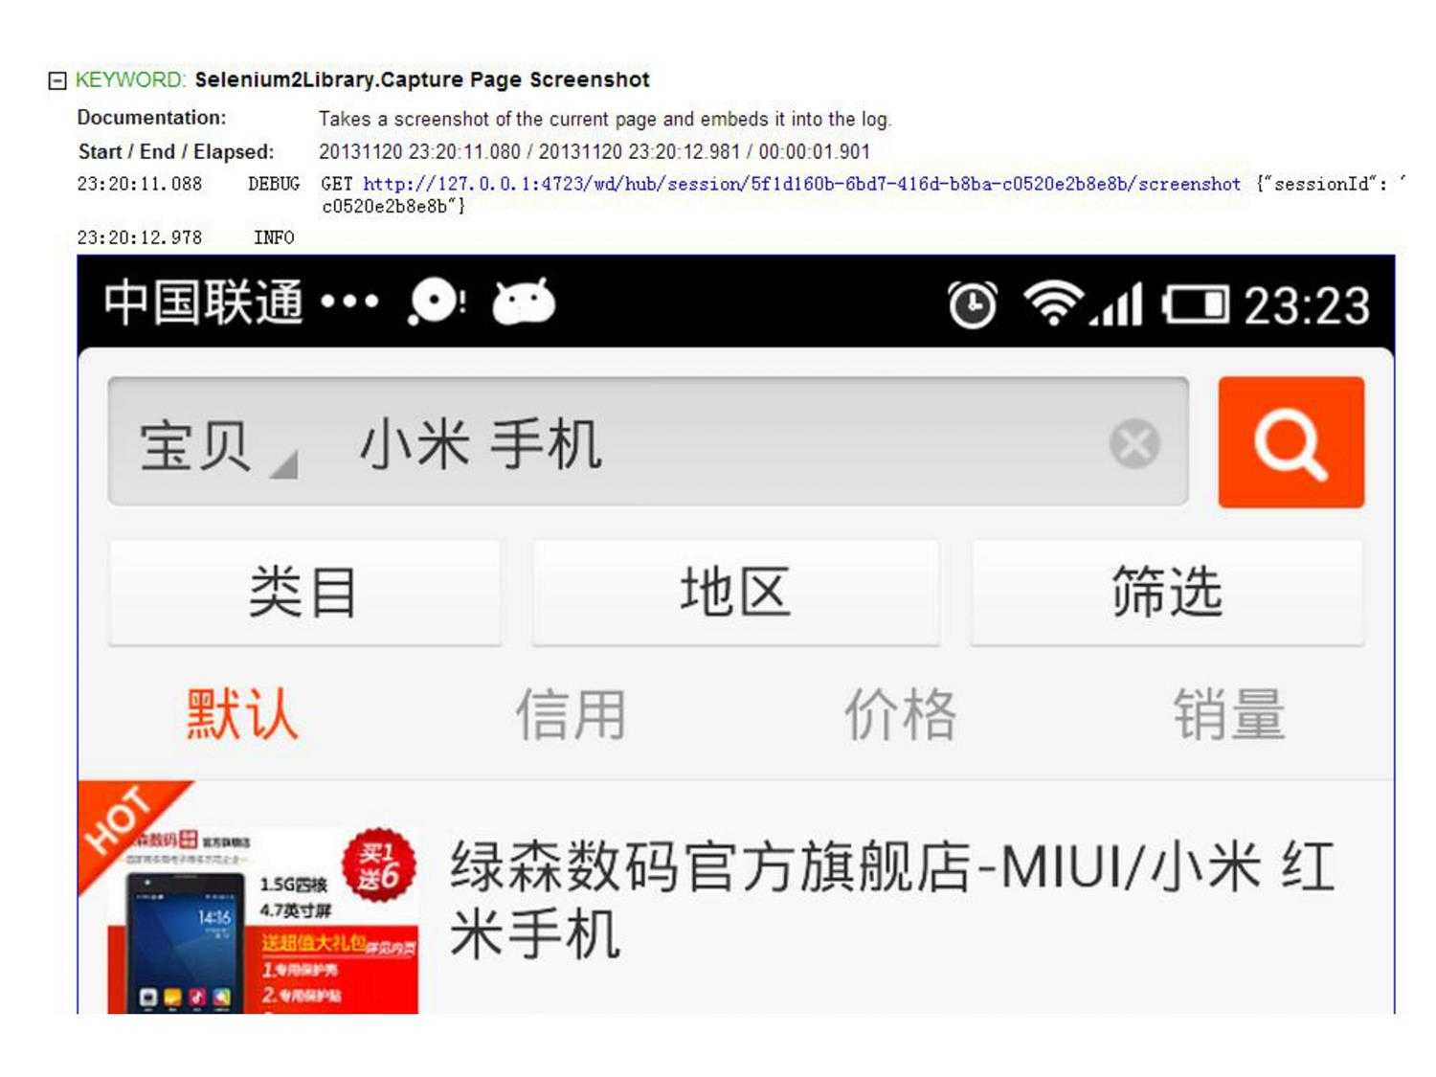This screenshot has width=1436, height=1077.
Task: Tap the round disc notification icon
Action: [437, 303]
